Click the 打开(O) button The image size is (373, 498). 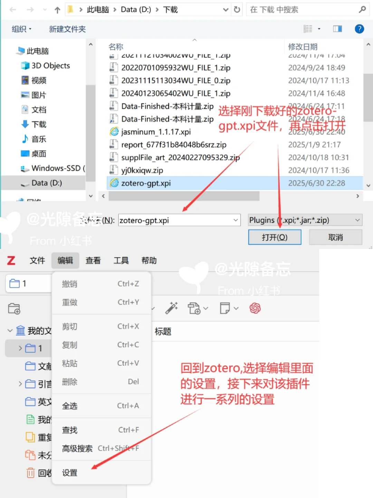pos(275,237)
